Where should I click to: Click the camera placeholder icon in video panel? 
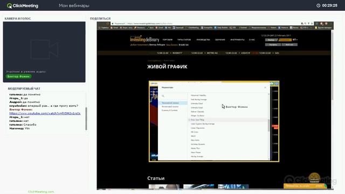pyautogui.click(x=44, y=49)
